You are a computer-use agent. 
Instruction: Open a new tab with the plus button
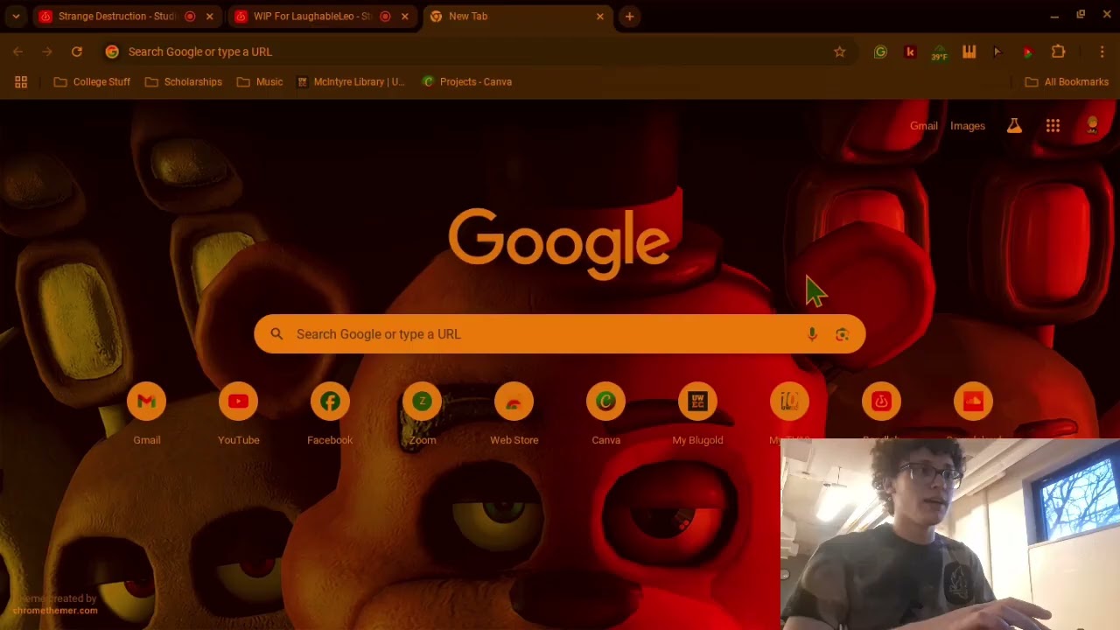pyautogui.click(x=629, y=16)
